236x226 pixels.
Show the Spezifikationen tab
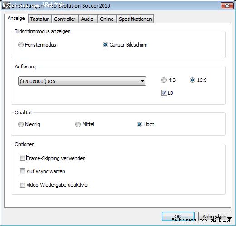(x=135, y=19)
